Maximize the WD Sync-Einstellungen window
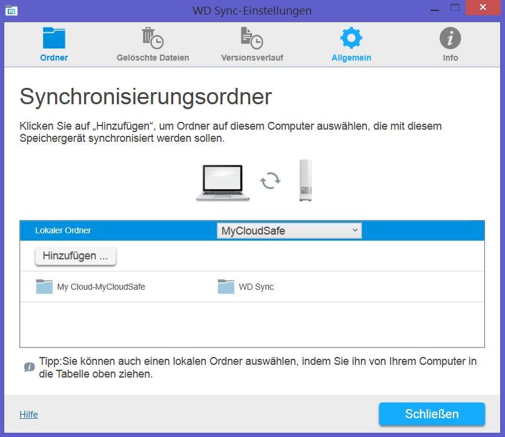 (455, 8)
